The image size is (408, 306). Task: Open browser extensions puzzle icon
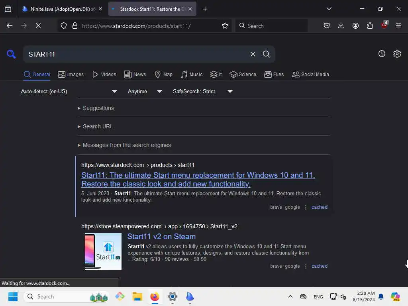[x=370, y=26]
